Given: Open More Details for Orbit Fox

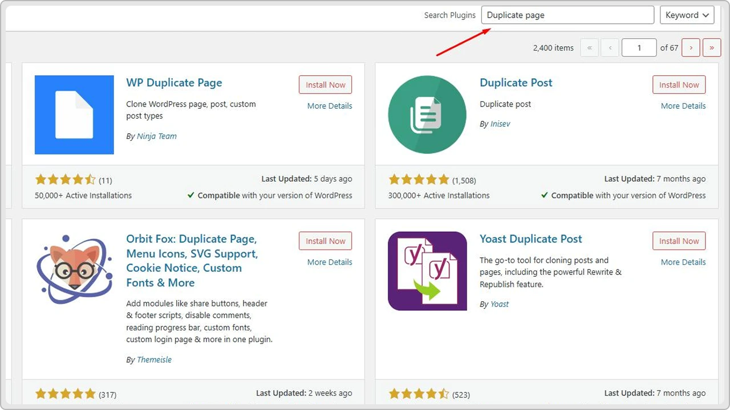Looking at the screenshot, I should [x=329, y=262].
